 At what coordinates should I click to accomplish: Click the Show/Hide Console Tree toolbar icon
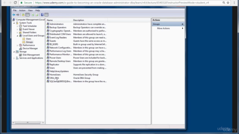[27, 15]
